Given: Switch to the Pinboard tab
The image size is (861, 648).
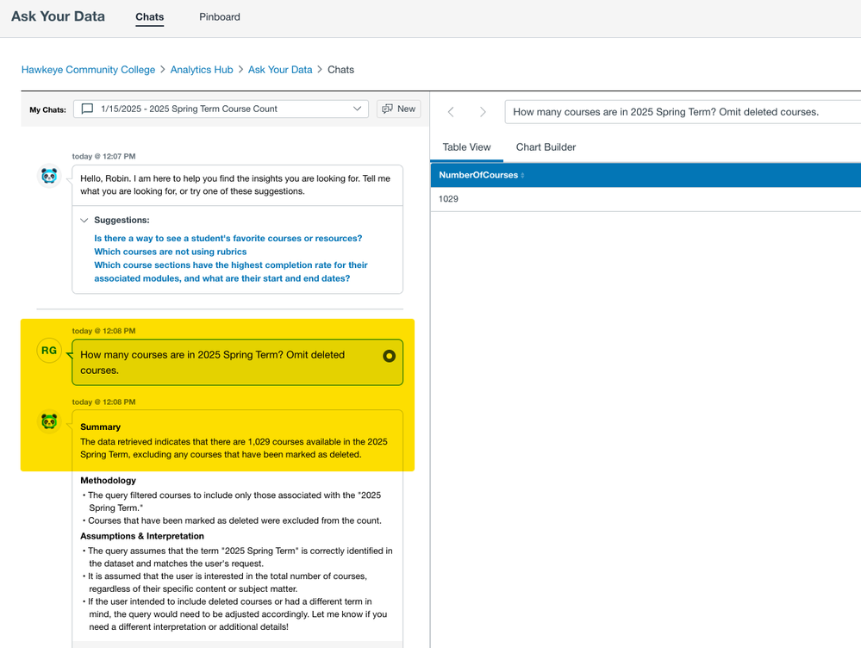Looking at the screenshot, I should (x=220, y=17).
